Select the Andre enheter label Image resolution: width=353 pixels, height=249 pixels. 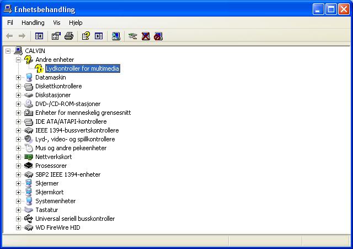[x=55, y=60]
